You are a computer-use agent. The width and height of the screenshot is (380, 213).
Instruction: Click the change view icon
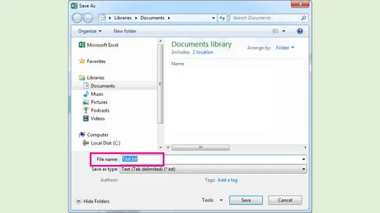coord(275,31)
